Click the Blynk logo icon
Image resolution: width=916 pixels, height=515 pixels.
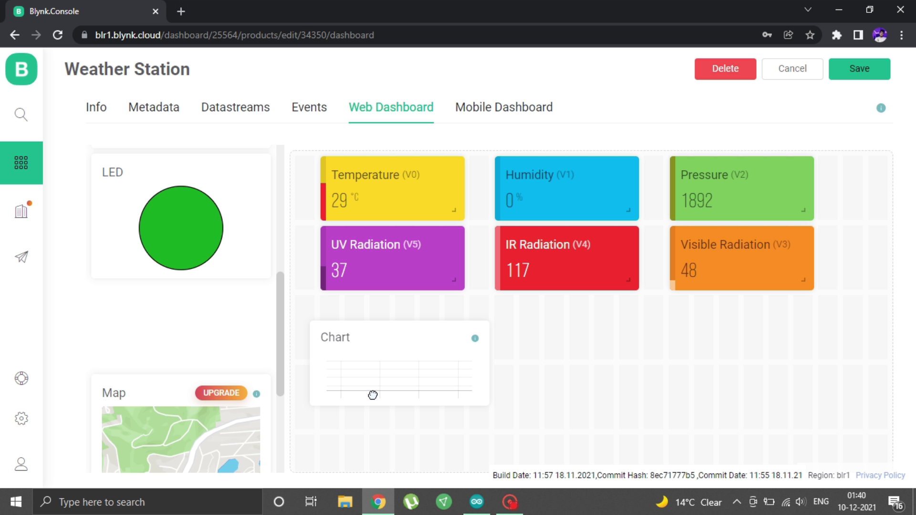click(21, 69)
